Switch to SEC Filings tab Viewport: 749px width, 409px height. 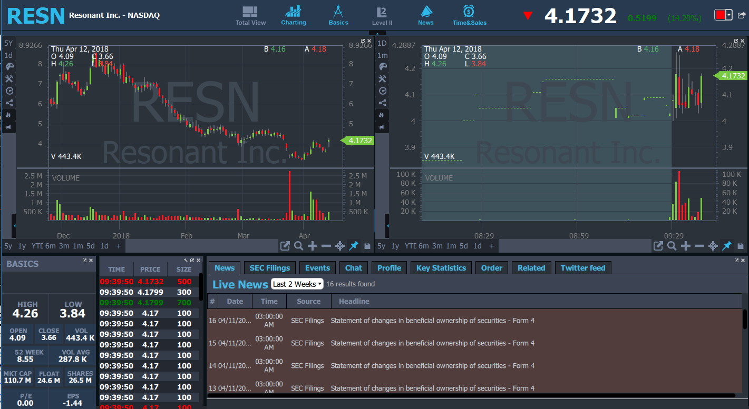(270, 268)
